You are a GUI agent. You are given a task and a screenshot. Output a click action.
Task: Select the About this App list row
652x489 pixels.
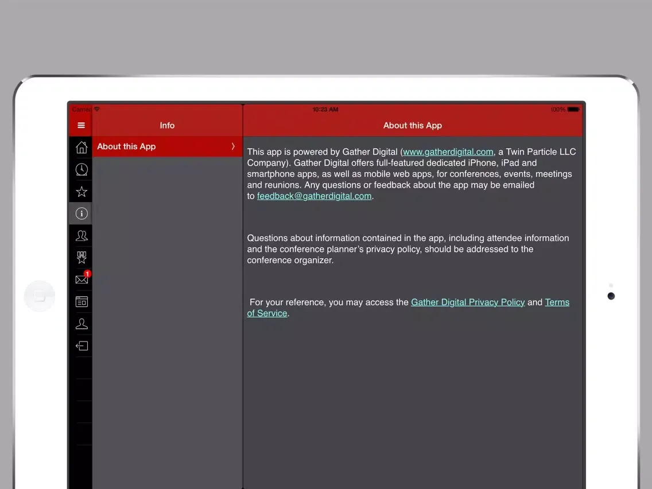point(168,146)
